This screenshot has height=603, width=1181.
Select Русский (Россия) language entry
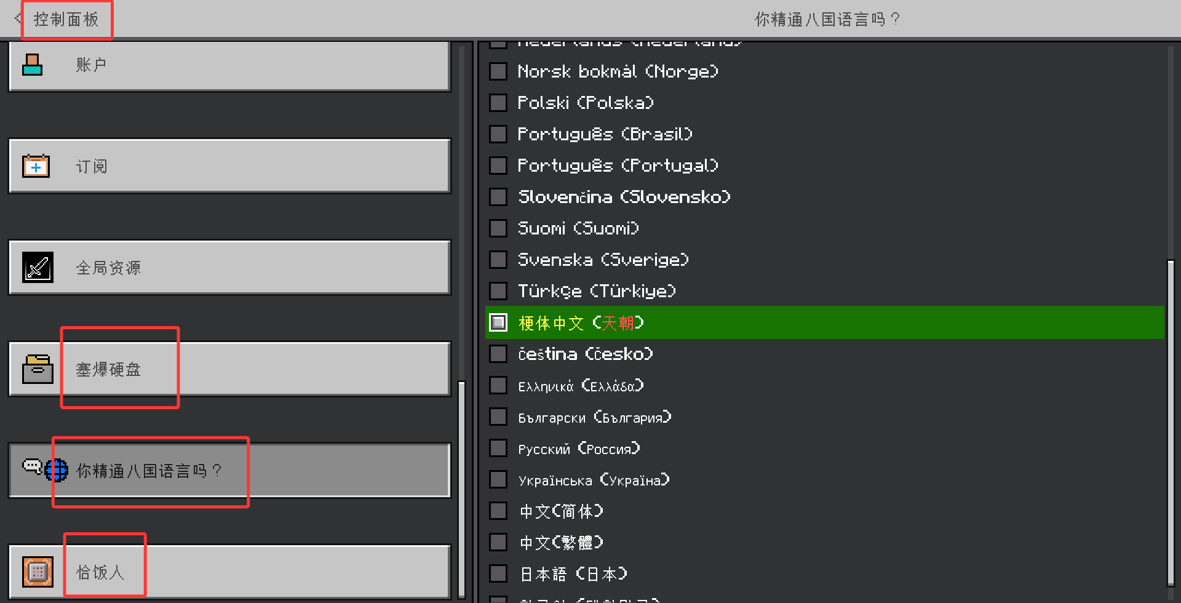point(578,449)
